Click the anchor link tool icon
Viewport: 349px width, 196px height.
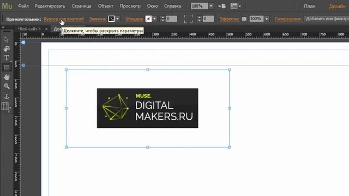(7, 96)
